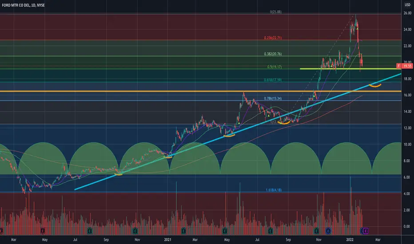This screenshot has height=244, width=414.
Task: Click the 2022 label on the time axis
Action: 350,240
